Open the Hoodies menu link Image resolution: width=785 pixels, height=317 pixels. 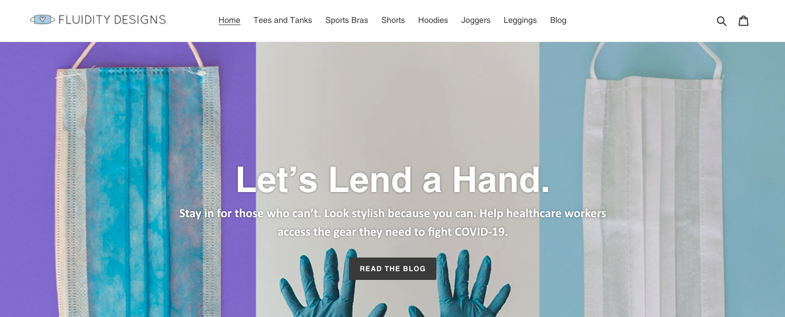click(x=433, y=20)
